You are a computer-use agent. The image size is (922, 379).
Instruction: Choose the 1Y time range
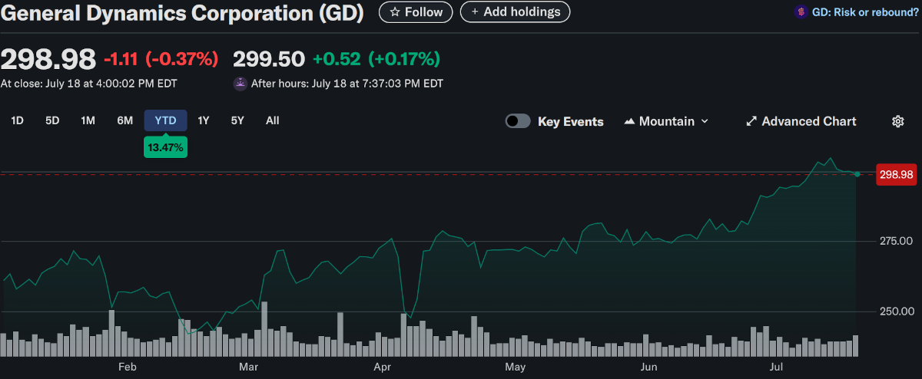[204, 120]
